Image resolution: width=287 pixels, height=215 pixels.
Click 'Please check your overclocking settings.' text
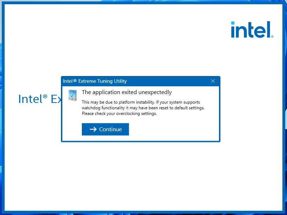pos(119,114)
